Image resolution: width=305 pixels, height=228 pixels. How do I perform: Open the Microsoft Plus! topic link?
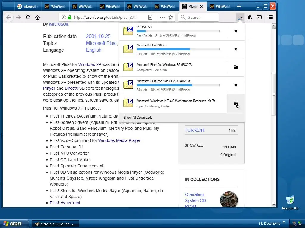tap(101, 43)
